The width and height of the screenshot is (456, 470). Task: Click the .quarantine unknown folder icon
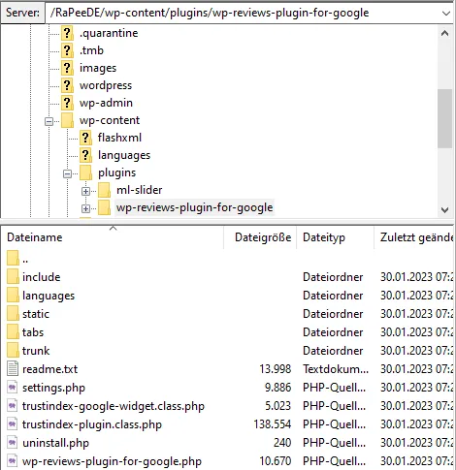pyautogui.click(x=67, y=33)
